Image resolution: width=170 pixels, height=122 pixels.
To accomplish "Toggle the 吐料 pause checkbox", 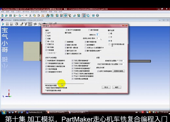I will (46, 36).
